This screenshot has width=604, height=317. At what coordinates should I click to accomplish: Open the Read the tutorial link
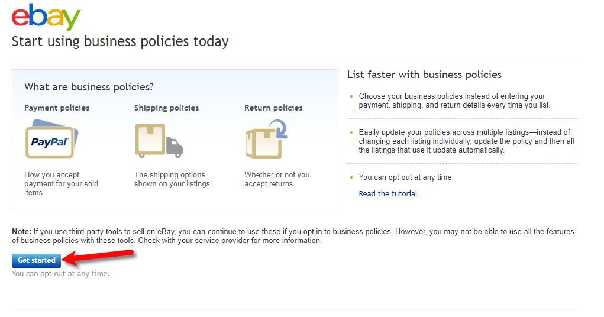pos(388,194)
